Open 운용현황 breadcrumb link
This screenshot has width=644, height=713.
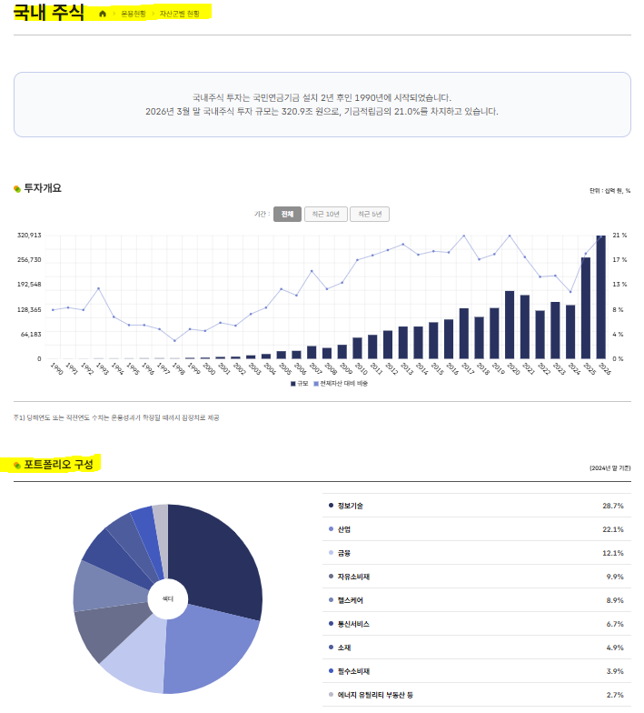click(x=133, y=15)
